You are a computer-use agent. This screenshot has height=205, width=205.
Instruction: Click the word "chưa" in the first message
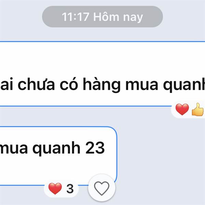(36, 84)
